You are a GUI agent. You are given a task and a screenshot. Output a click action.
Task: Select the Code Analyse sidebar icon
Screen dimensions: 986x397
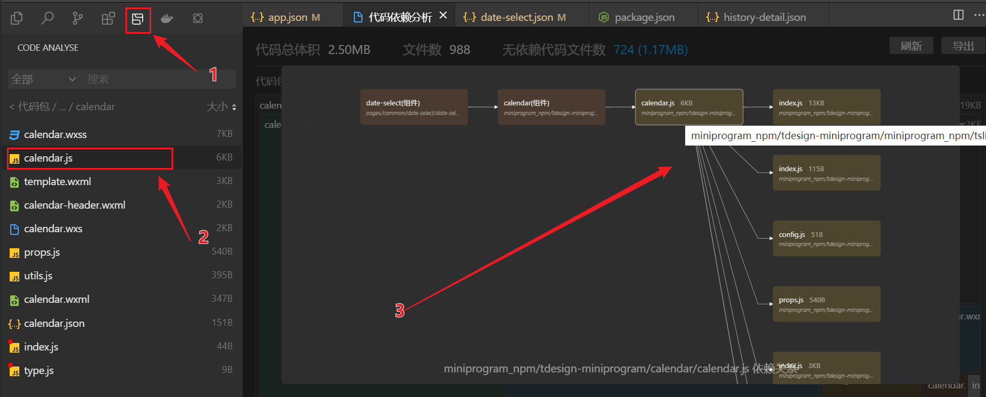(x=138, y=19)
